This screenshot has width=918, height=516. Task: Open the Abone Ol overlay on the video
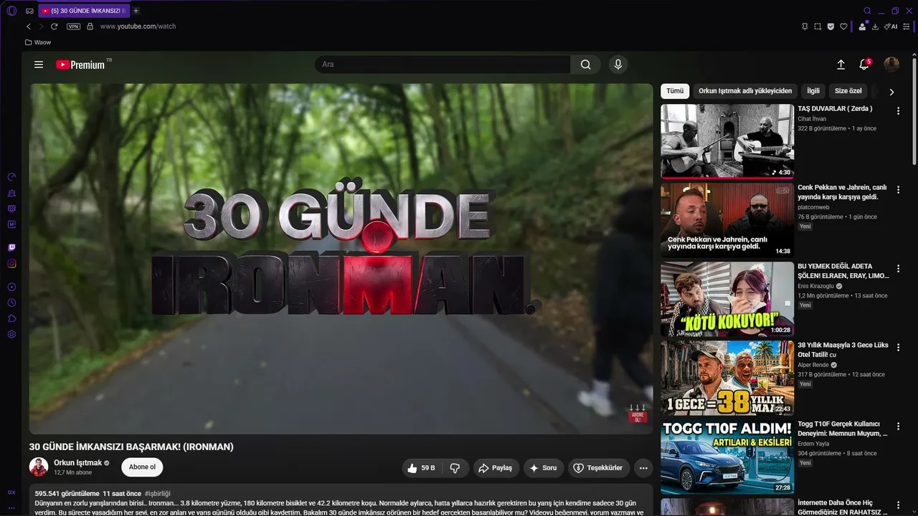[x=638, y=414]
